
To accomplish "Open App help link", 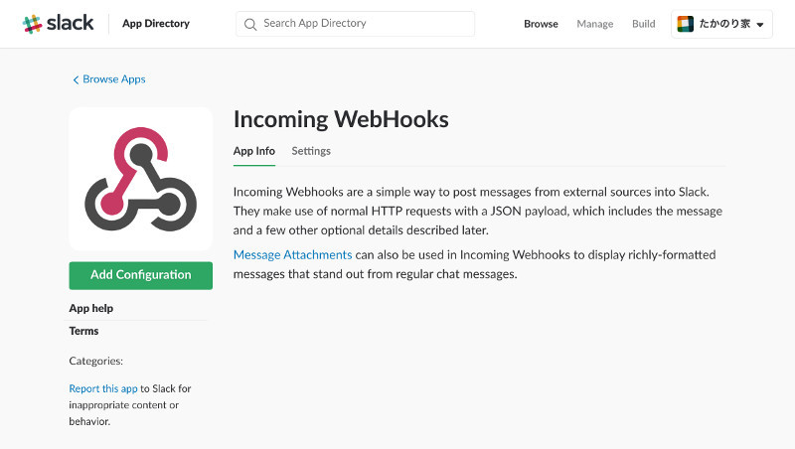I will 90,308.
